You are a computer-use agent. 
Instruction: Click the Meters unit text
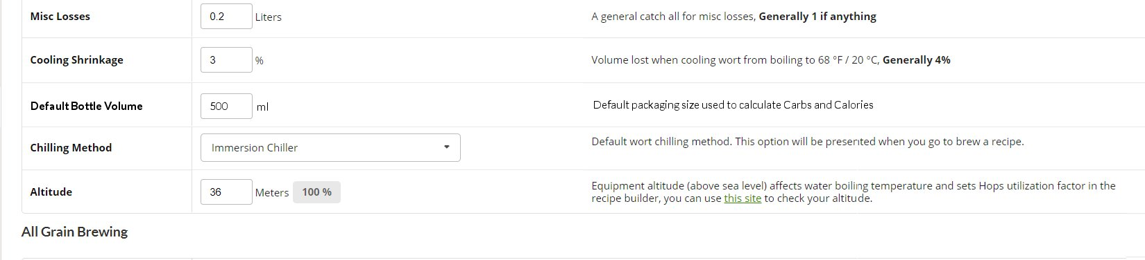pos(272,192)
